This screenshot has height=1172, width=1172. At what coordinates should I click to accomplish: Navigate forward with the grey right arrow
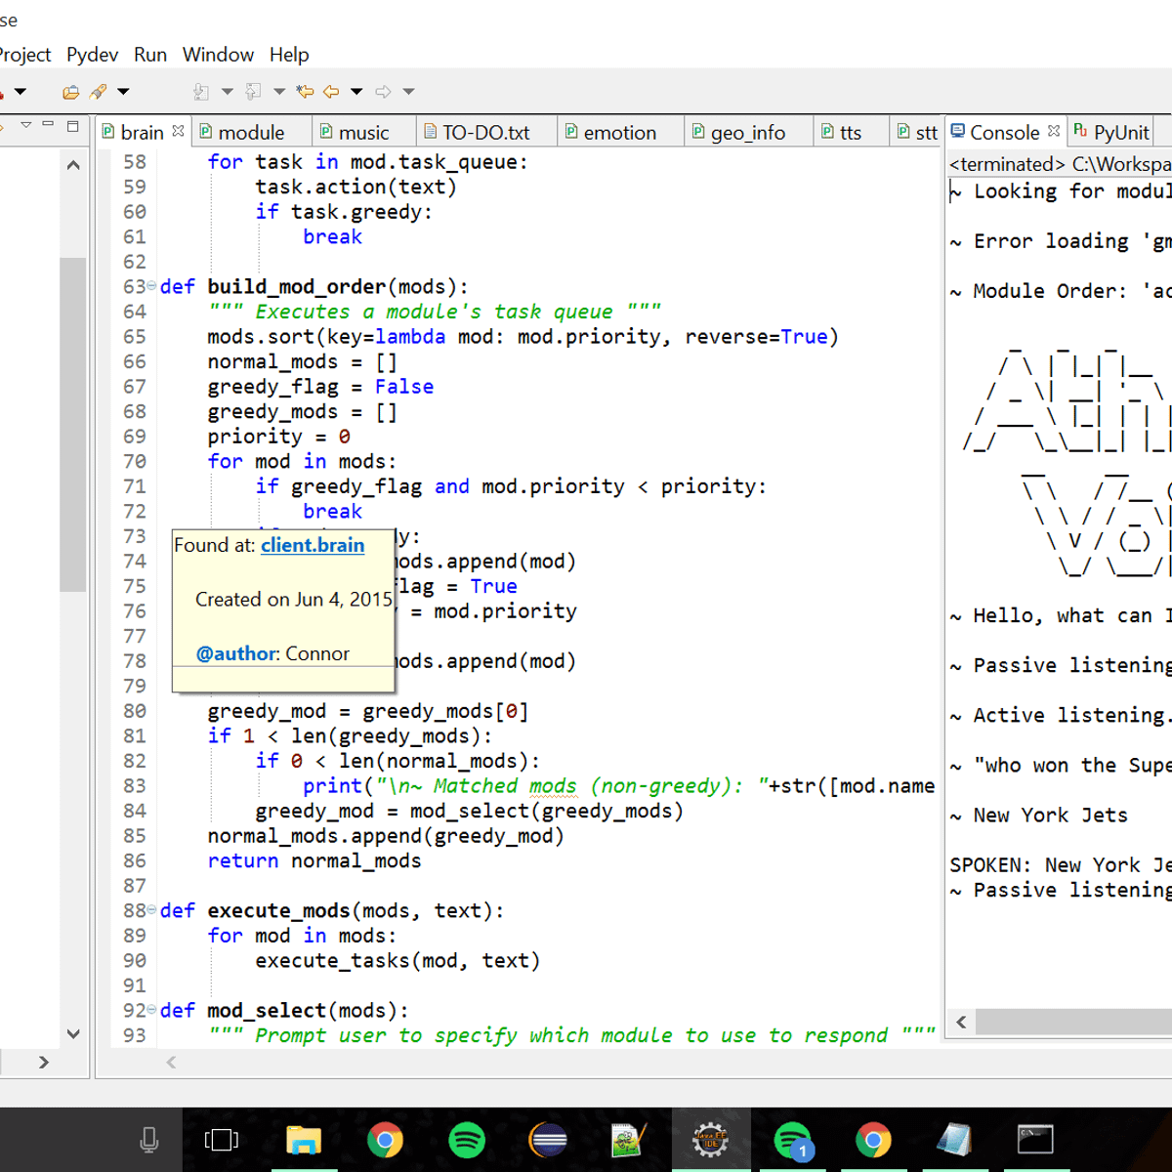(x=383, y=92)
